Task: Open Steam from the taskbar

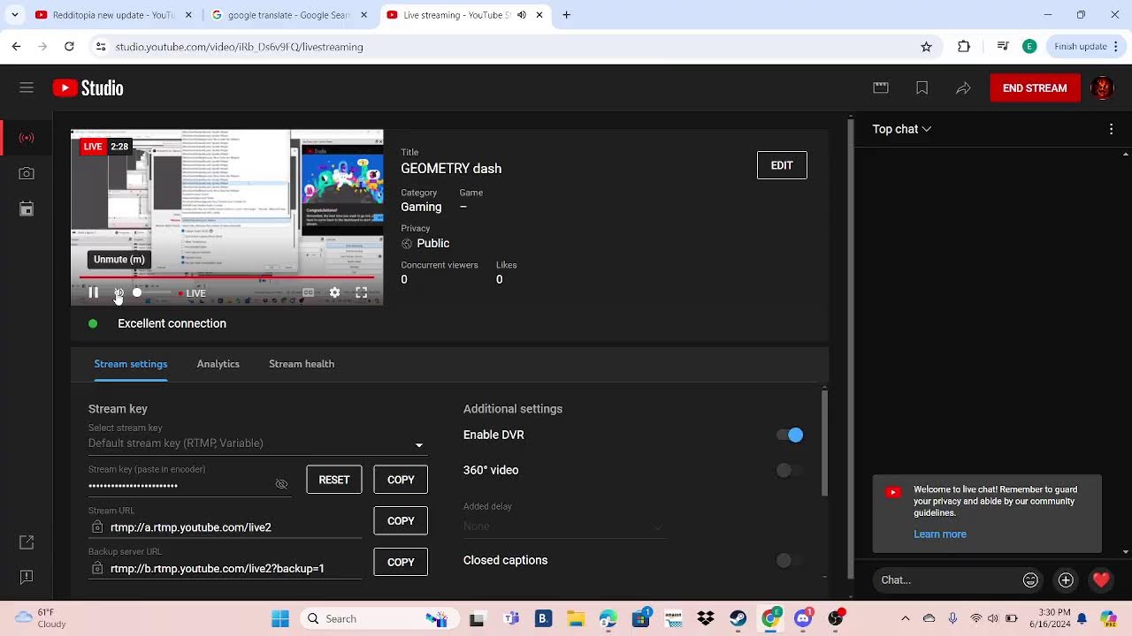Action: coord(738,618)
